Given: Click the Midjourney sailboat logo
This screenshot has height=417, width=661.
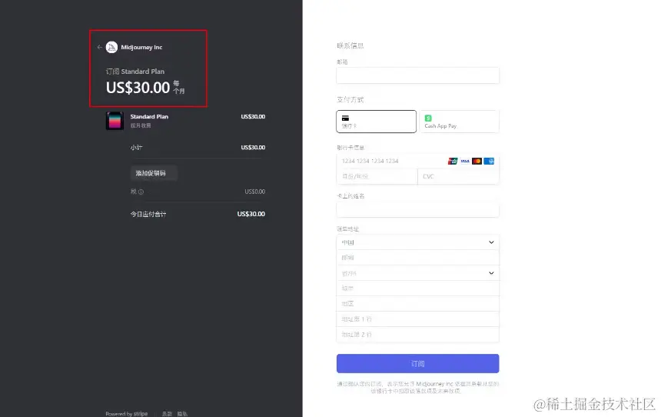Looking at the screenshot, I should (111, 47).
